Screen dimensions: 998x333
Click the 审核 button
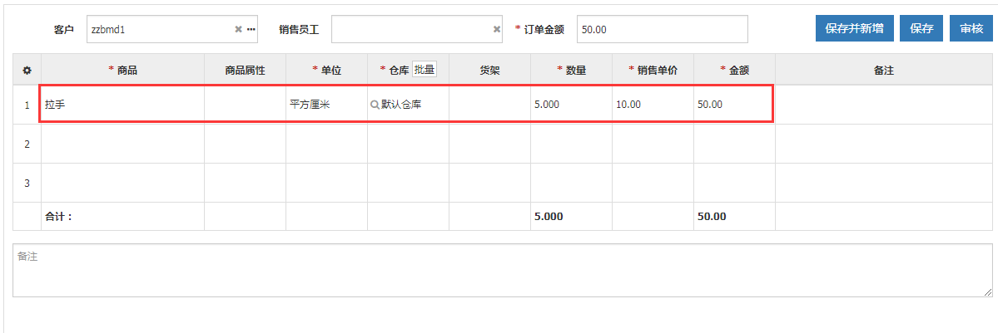tap(971, 28)
